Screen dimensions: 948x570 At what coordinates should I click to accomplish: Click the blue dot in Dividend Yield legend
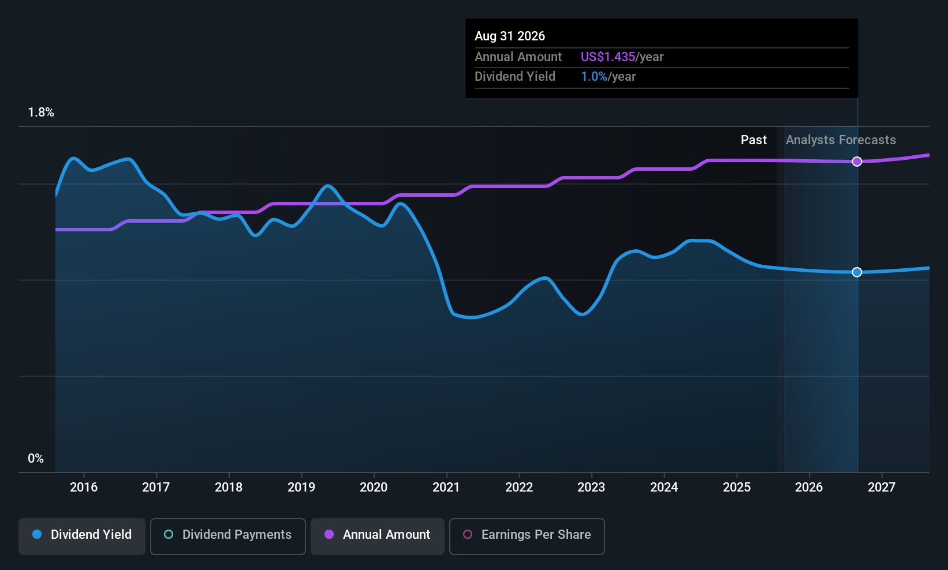click(37, 534)
